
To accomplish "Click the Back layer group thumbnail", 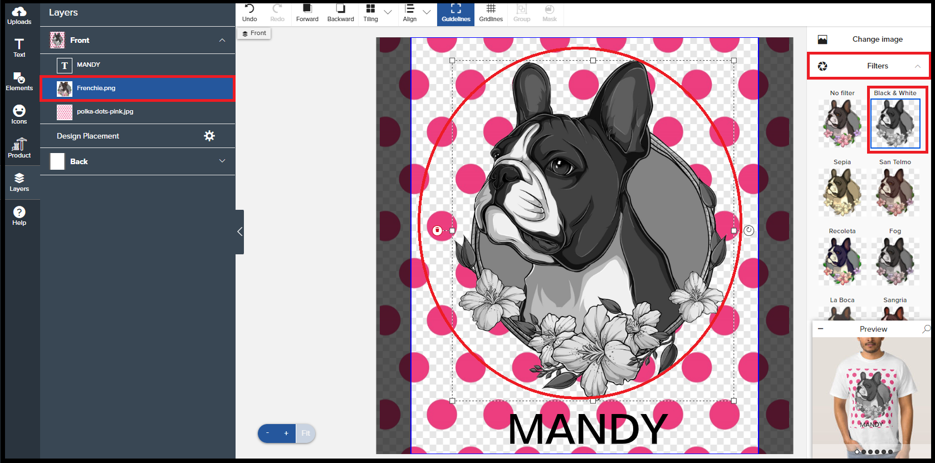I will tap(57, 161).
